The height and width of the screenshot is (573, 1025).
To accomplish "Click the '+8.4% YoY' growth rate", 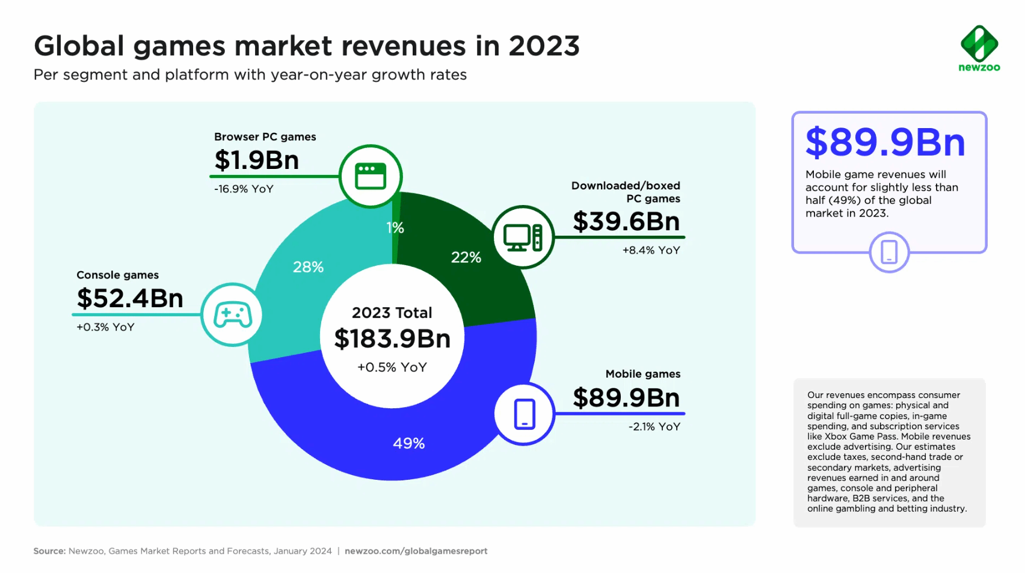I will [x=651, y=250].
